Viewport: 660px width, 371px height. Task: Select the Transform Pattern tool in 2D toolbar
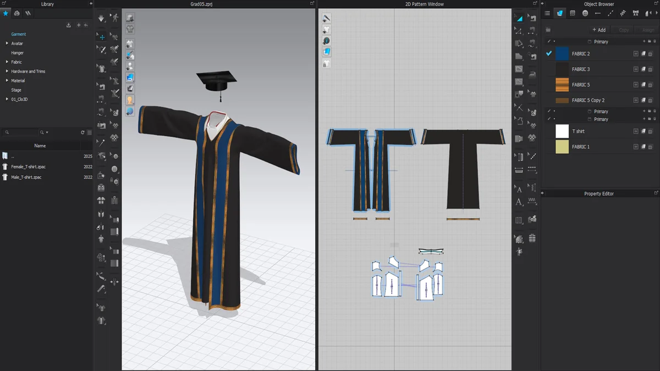(519, 18)
